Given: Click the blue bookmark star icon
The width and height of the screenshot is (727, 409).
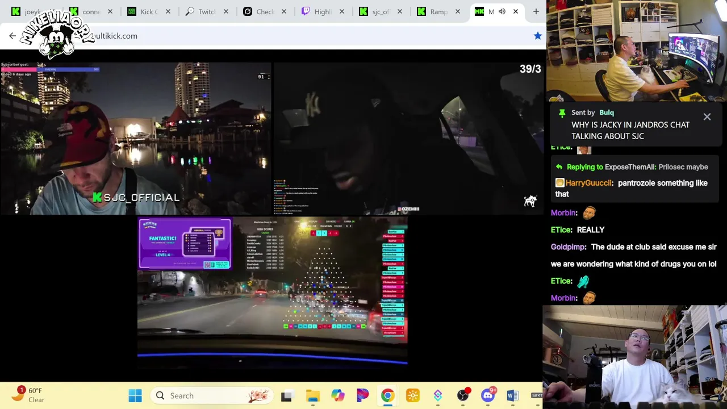Looking at the screenshot, I should tap(537, 36).
